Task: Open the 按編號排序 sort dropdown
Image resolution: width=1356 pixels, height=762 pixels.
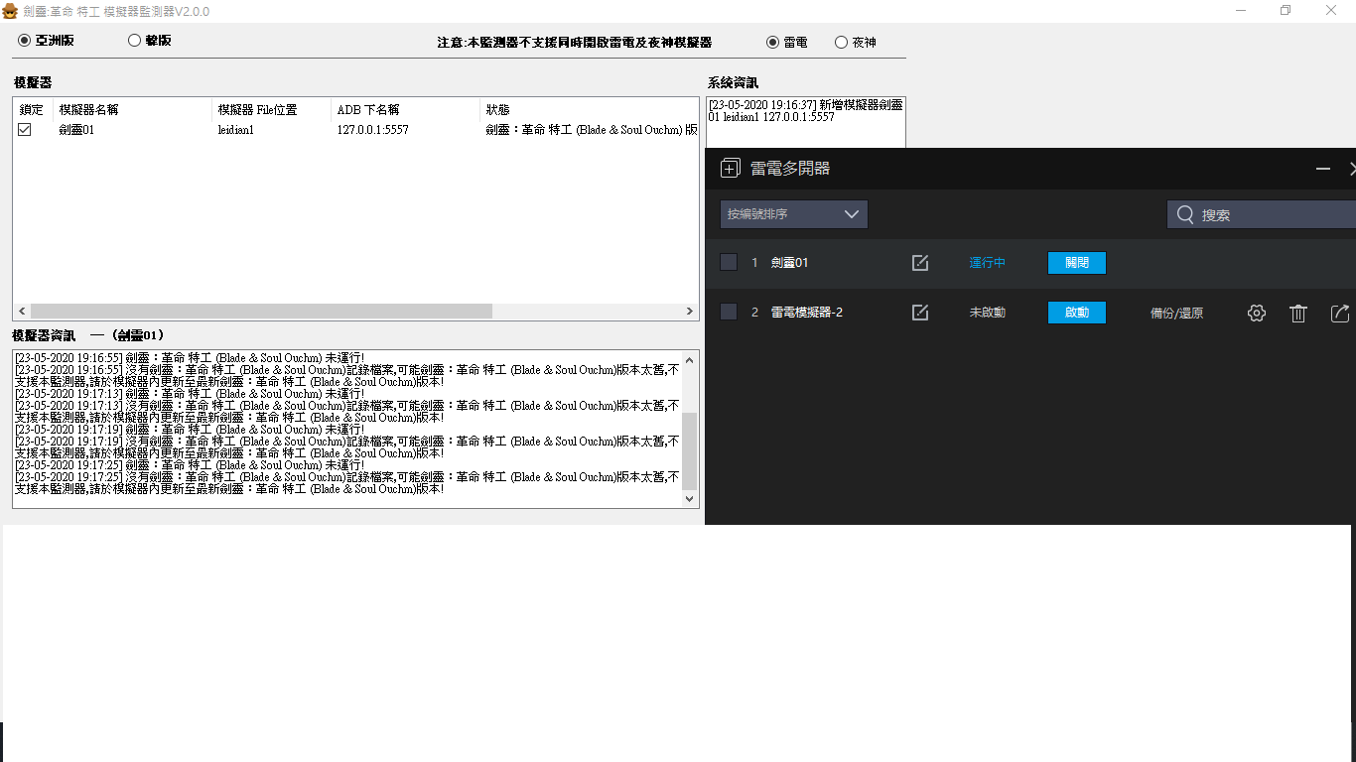Action: click(794, 214)
